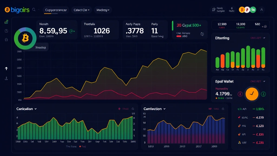Click the Bitcoin coin icon in the wallet asset list
277x156 pixels.
click(240, 94)
